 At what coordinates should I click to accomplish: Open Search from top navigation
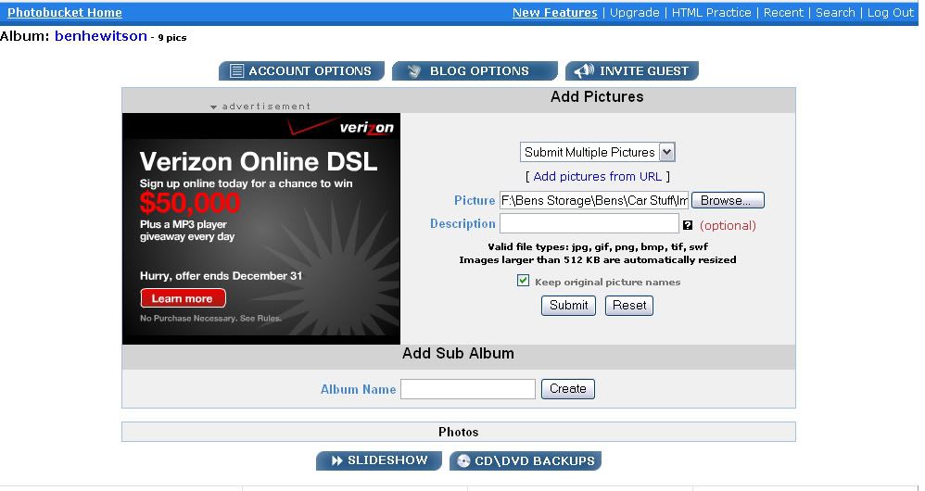pyautogui.click(x=835, y=12)
